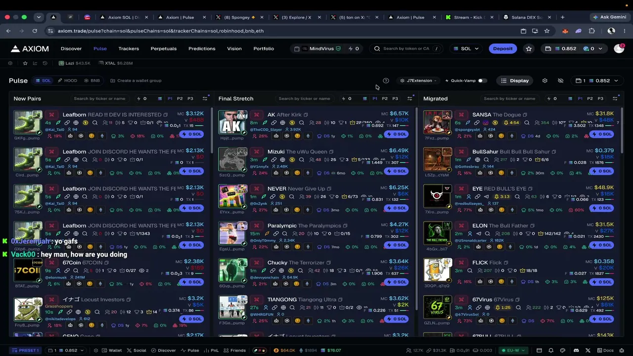
Task: Select the BNB chain filter
Action: (92, 81)
